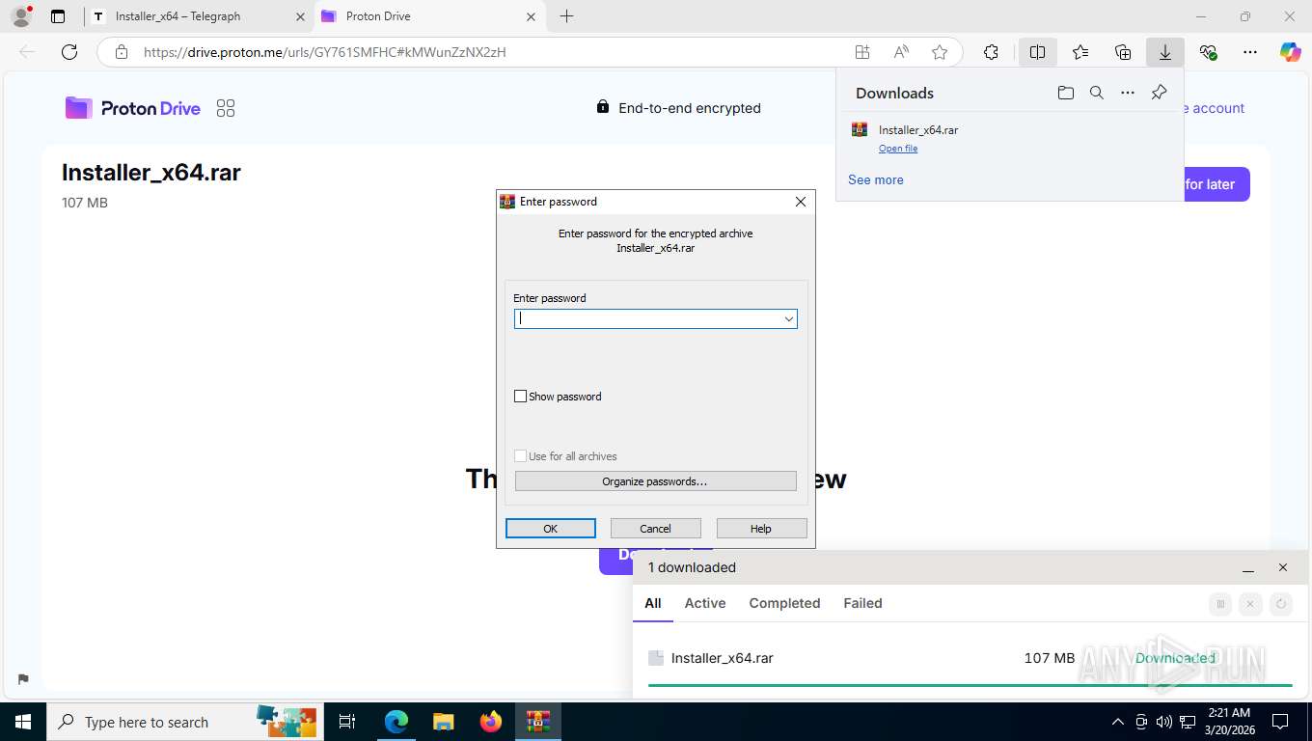This screenshot has height=741, width=1312.
Task: Switch to the Failed downloads tab
Action: [862, 603]
